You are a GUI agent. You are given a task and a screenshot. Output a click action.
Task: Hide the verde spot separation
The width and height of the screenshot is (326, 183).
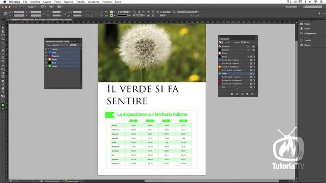click(46, 66)
